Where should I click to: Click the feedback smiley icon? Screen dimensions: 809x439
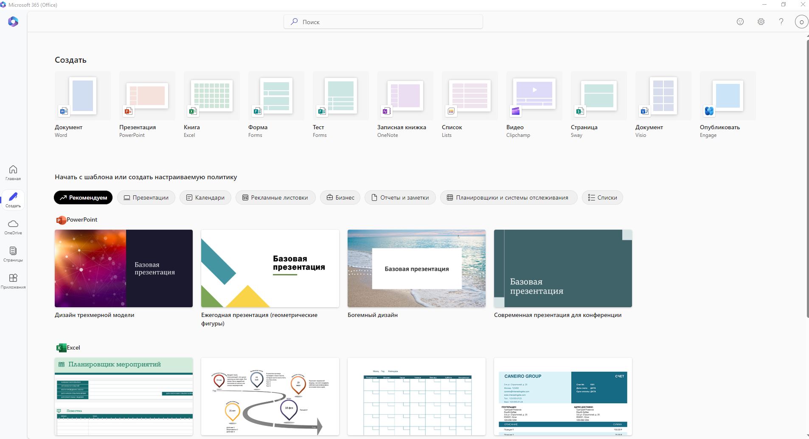pyautogui.click(x=740, y=22)
